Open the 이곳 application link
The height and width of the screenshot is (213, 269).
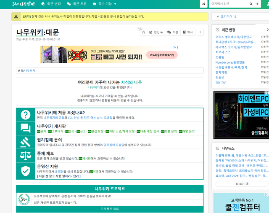[94, 172]
